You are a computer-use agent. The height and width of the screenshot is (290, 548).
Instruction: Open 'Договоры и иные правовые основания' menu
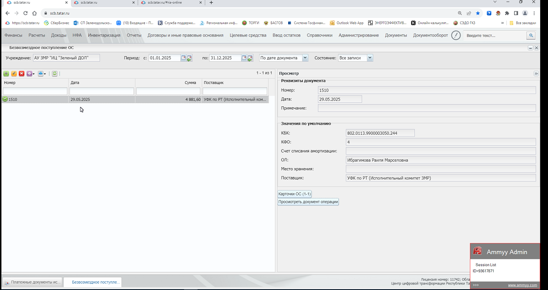(x=185, y=35)
